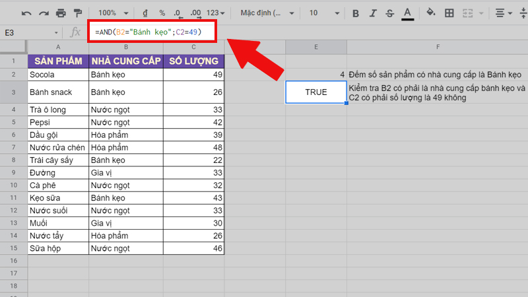Click the undo arrow icon

pos(26,13)
